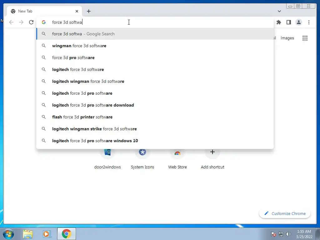Click the Images link
320x240 pixels.
click(287, 38)
